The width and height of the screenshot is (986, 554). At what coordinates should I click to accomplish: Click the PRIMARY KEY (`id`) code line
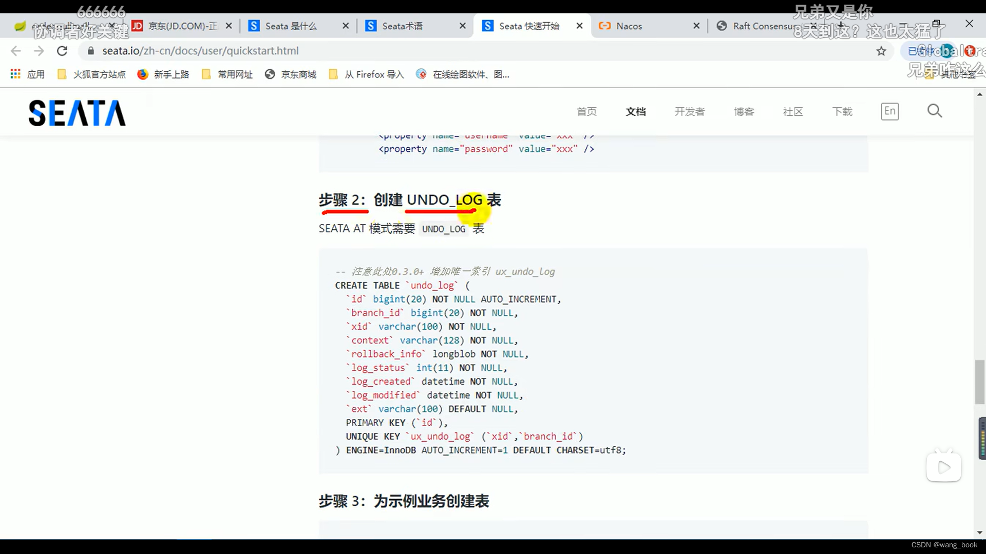point(397,423)
